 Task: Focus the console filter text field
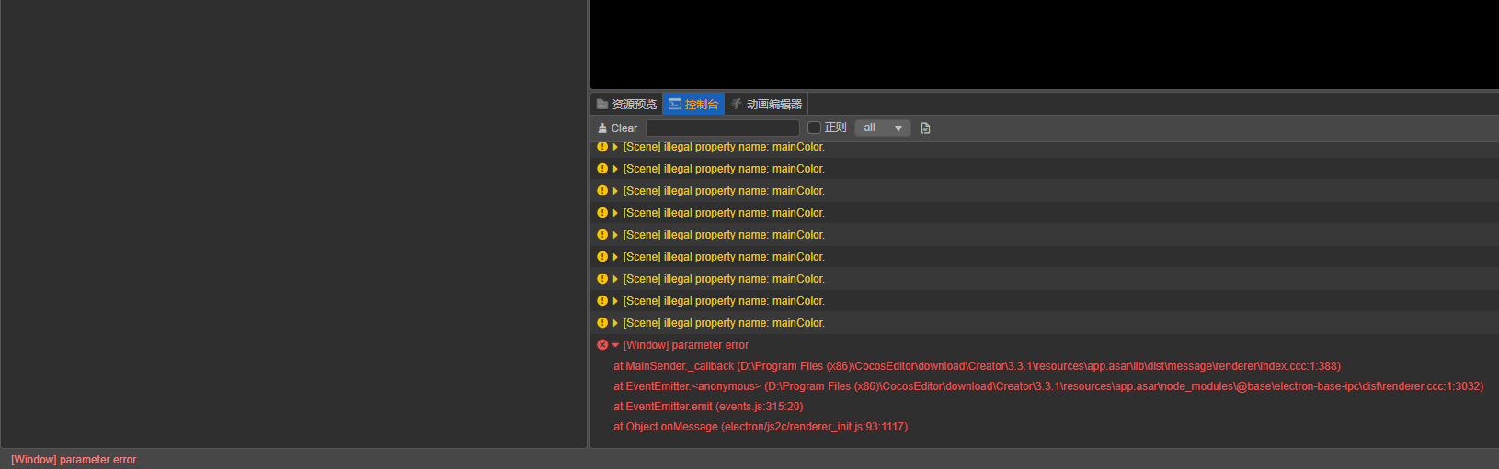(x=723, y=128)
